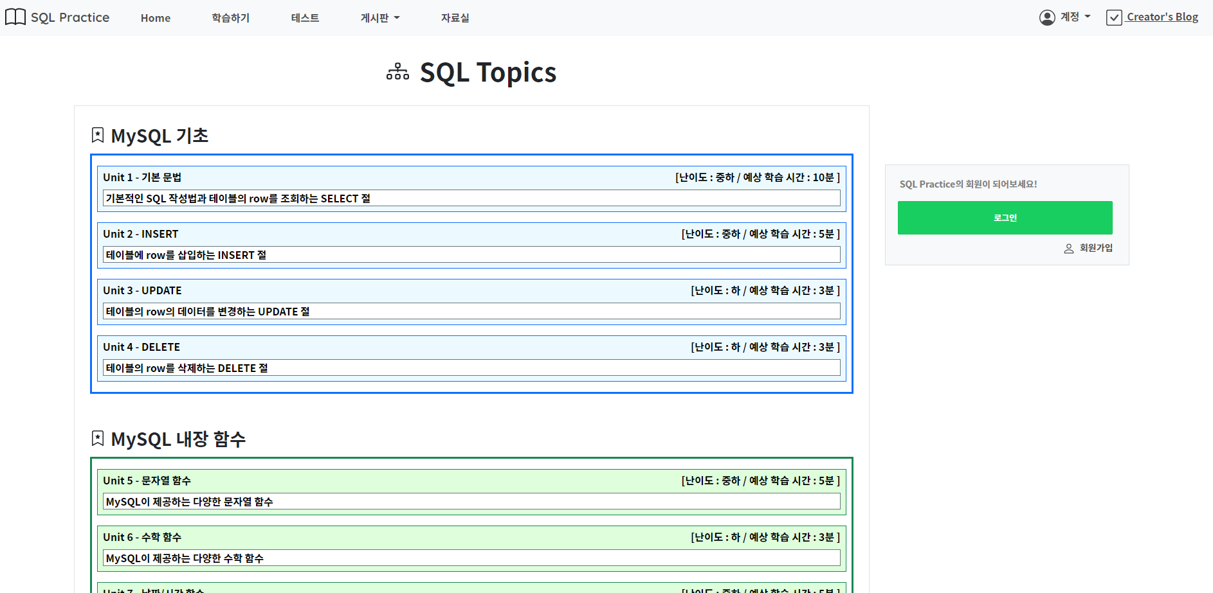Viewport: 1213px width, 593px height.
Task: Click the description '기본적인 SQL 작성법과 테이블의 row를 조회하는 SELECT 절'
Action: (x=471, y=198)
